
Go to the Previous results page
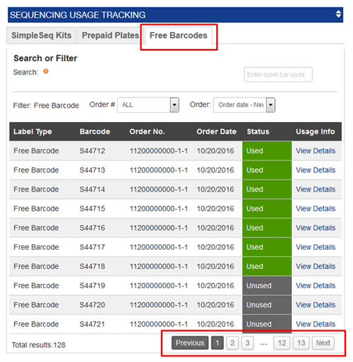point(190,343)
